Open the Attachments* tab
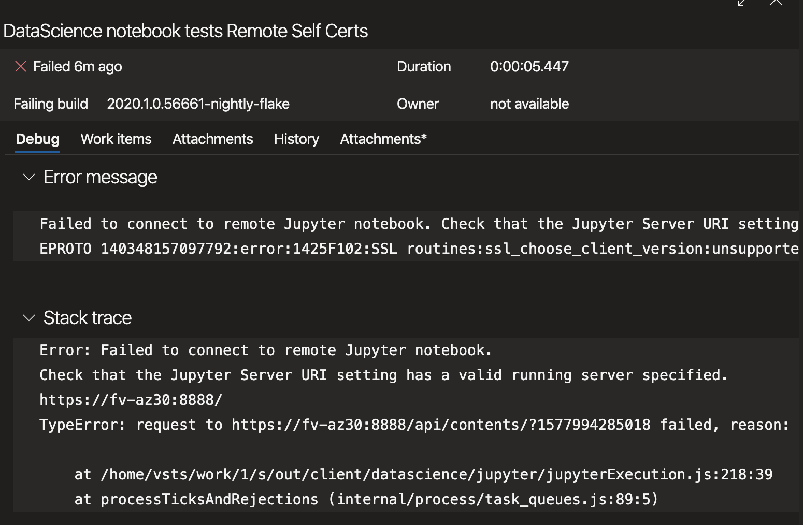Image resolution: width=803 pixels, height=525 pixels. click(x=383, y=139)
